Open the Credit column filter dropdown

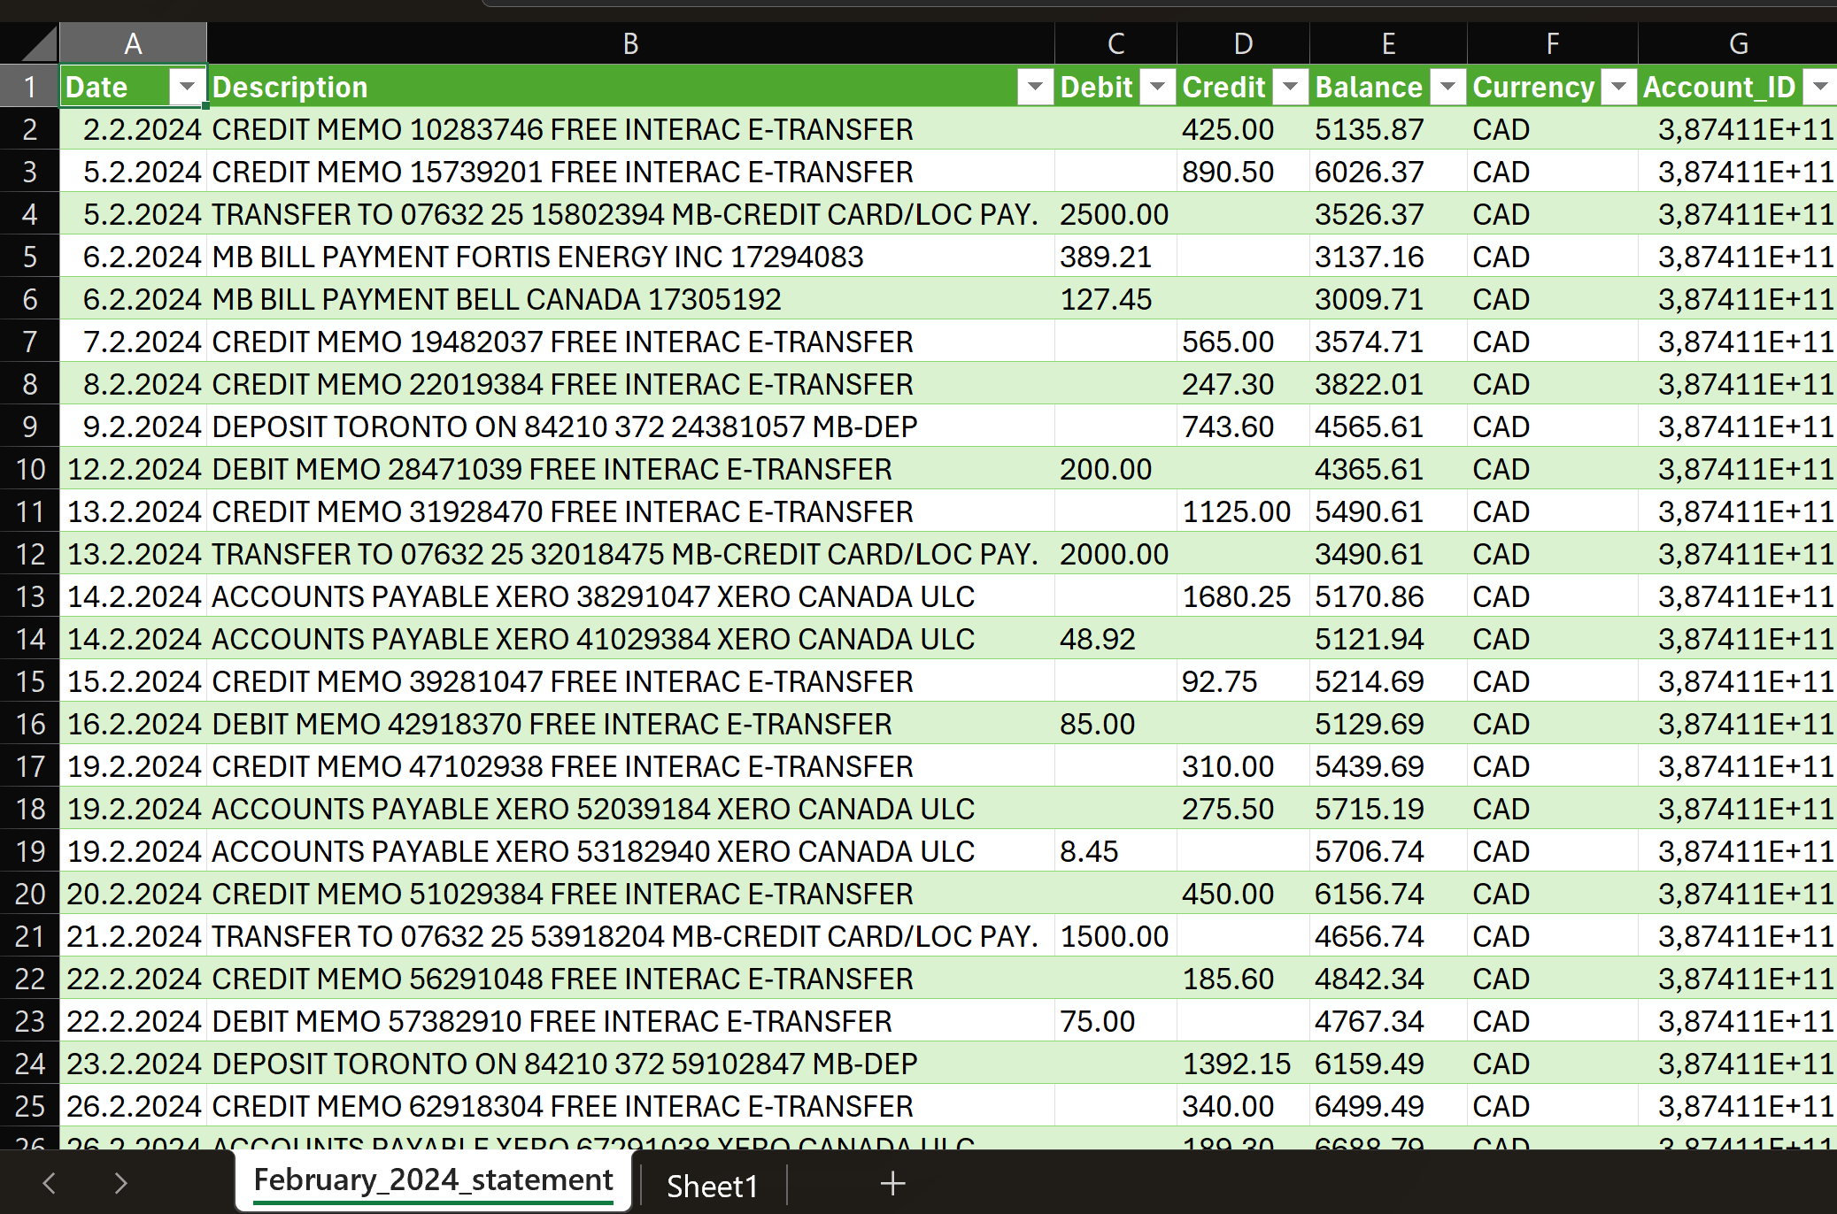[x=1290, y=87]
